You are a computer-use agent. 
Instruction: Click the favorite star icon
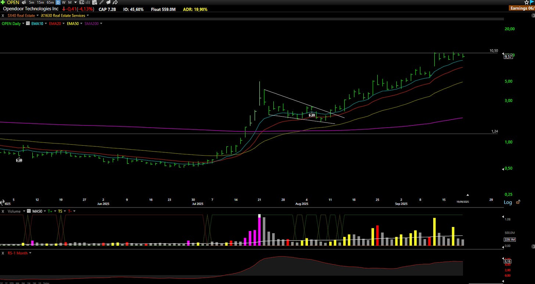(x=527, y=2)
